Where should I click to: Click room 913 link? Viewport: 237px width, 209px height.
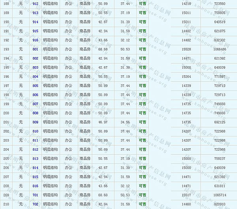tap(36, 13)
